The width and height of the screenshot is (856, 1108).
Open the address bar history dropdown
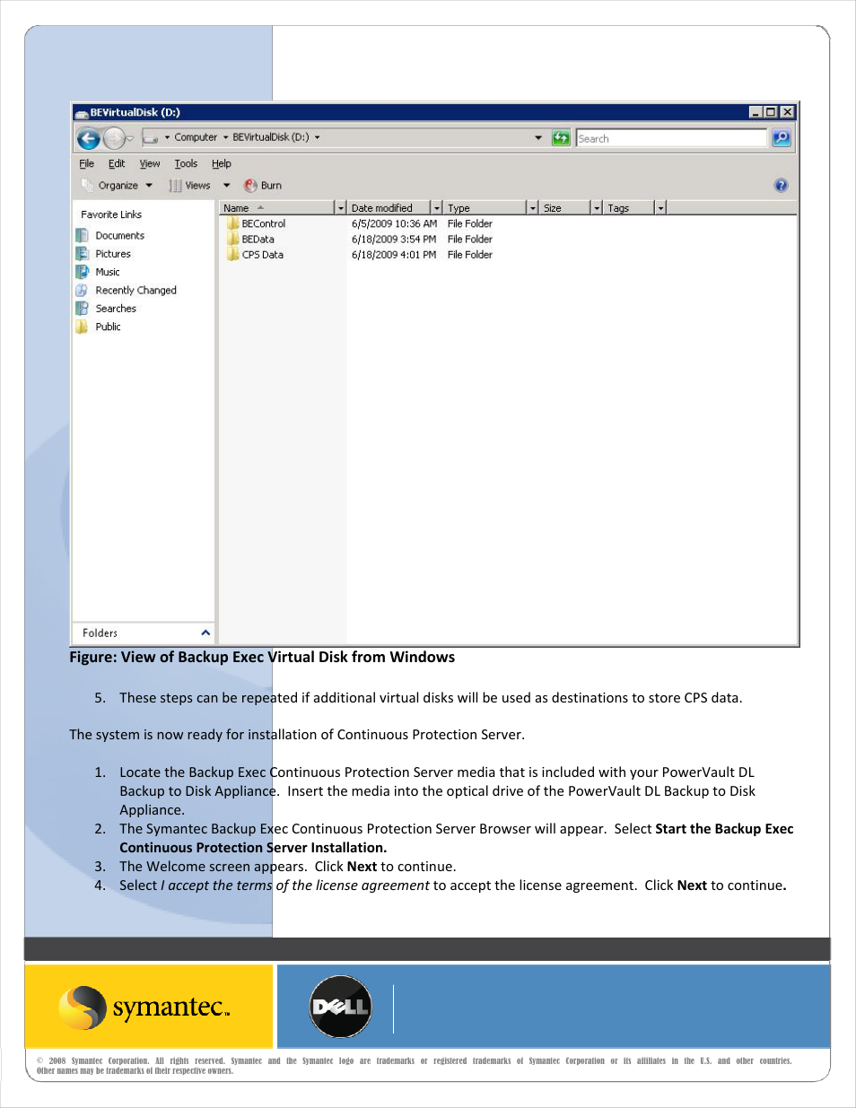click(538, 138)
